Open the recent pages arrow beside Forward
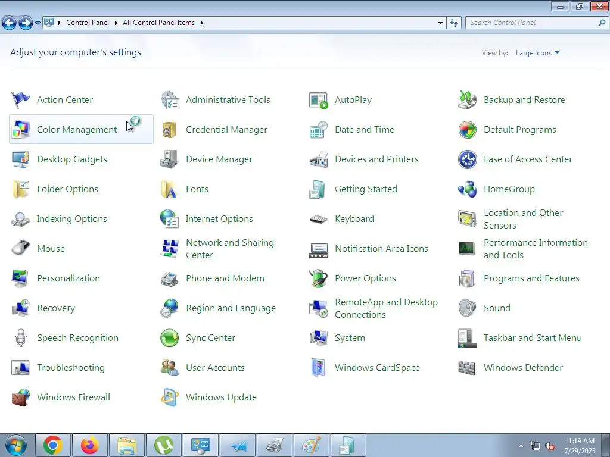The height and width of the screenshot is (457, 610). coord(38,23)
